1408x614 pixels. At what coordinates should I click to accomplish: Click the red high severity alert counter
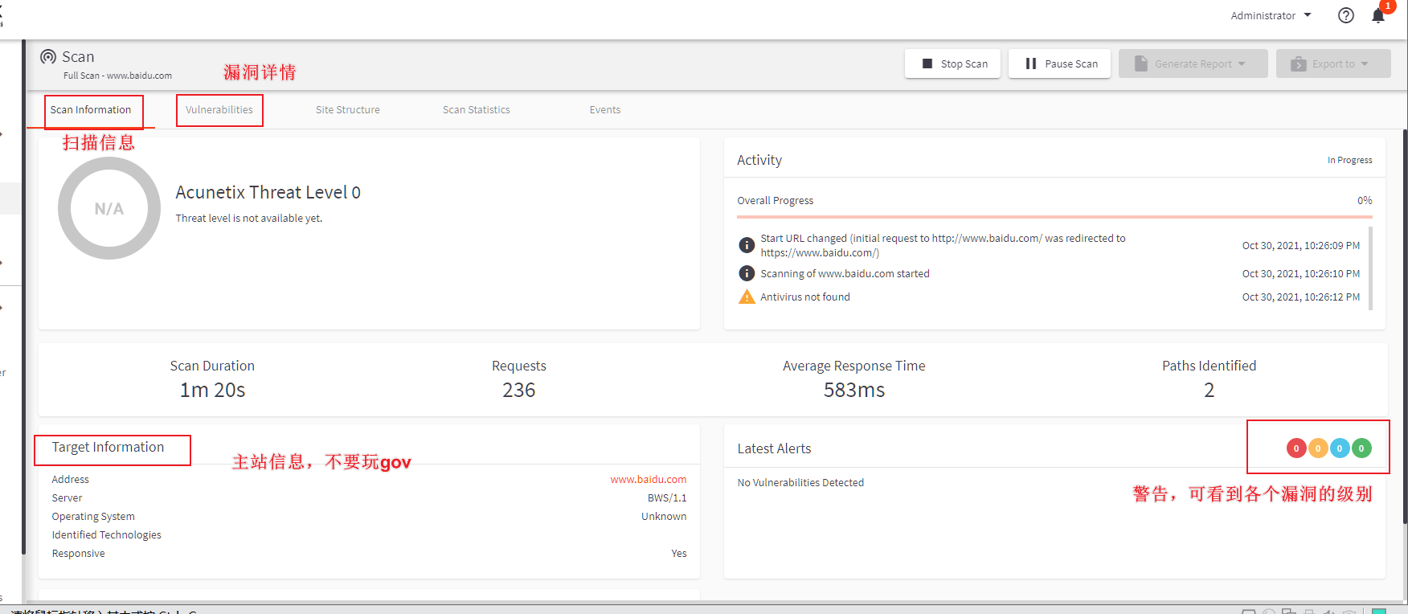(x=1296, y=448)
